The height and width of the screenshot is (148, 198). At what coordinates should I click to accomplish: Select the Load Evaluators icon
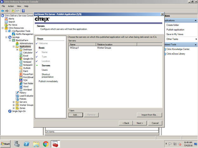click(17, 96)
